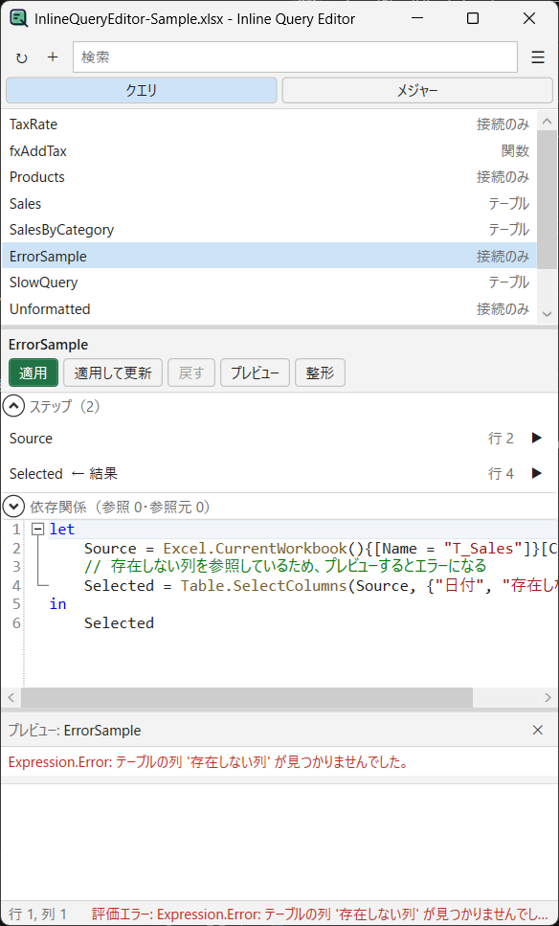Image resolution: width=559 pixels, height=926 pixels.
Task: Select the SlowQuery query
Action: pos(269,282)
